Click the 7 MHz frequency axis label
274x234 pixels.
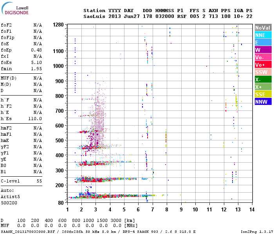(x=153, y=209)
